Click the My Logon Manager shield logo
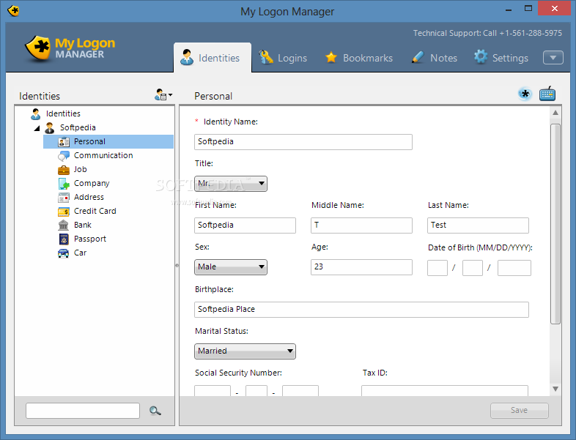Screen dimensions: 576x440 coord(37,48)
